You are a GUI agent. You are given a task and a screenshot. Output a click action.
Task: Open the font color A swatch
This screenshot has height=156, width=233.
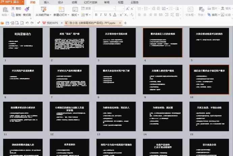click(x=115, y=15)
